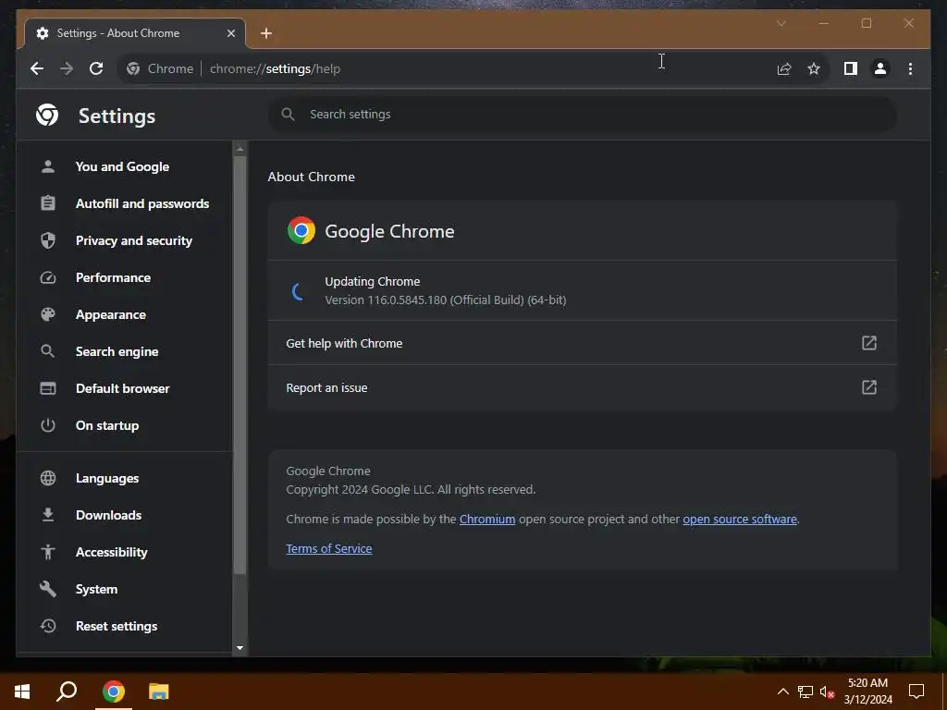Open Windows taskbar search

click(67, 692)
